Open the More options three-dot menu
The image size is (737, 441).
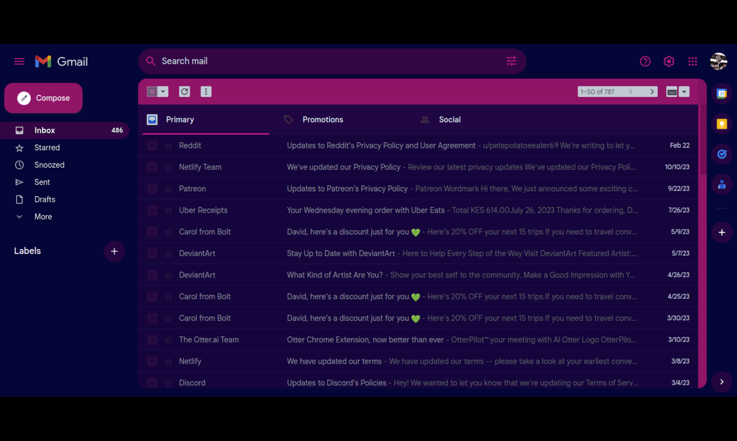click(x=206, y=92)
